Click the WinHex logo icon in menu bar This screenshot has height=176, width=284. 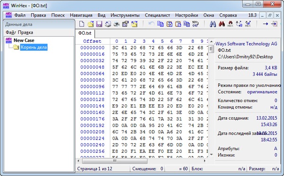pyautogui.click(x=9, y=15)
